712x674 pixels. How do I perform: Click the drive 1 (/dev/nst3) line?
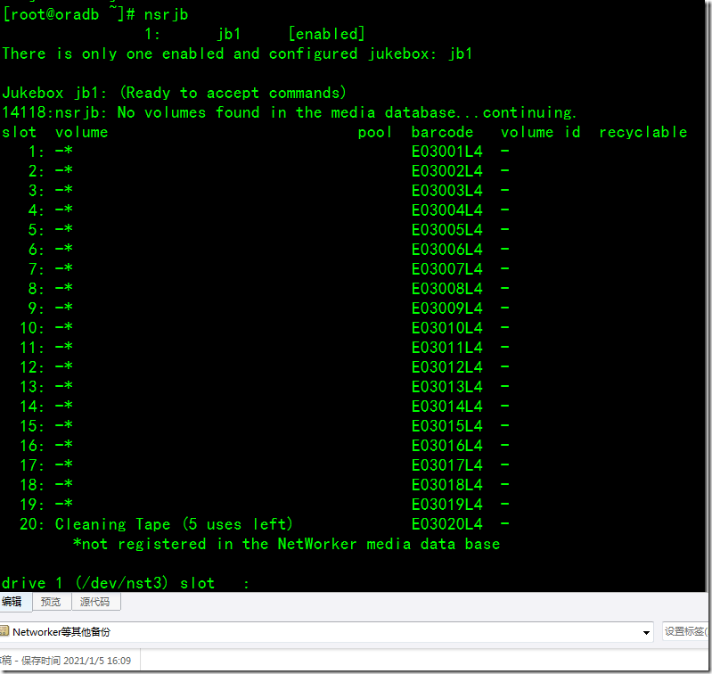point(126,583)
